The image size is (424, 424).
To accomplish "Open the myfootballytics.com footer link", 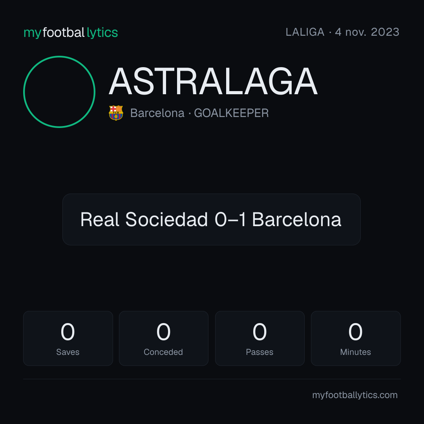I will click(355, 395).
